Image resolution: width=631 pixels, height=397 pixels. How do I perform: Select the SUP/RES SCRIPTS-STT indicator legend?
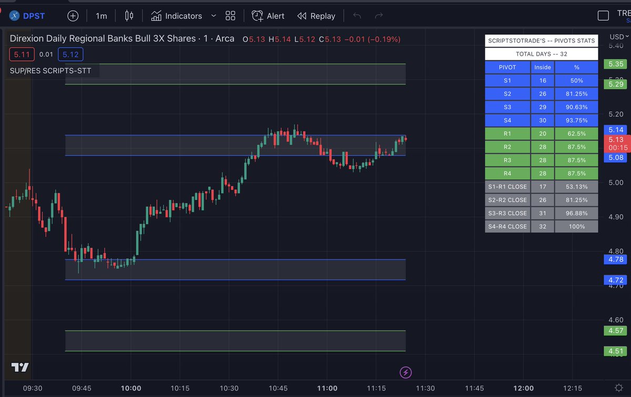pyautogui.click(x=50, y=70)
